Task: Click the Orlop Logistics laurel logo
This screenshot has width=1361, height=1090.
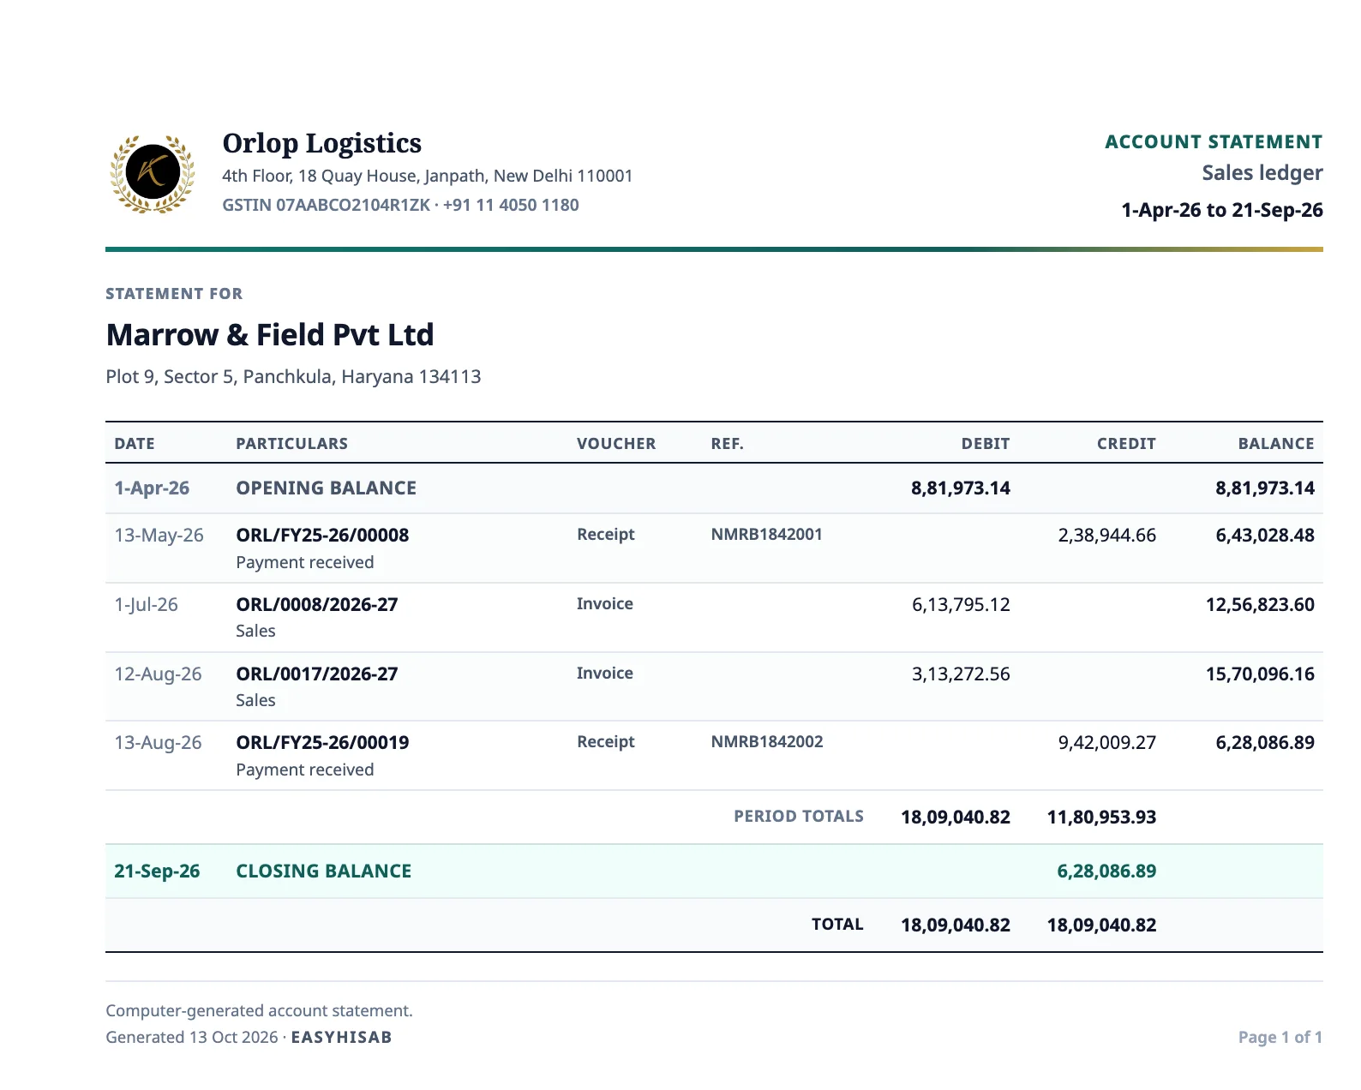Action: pyautogui.click(x=153, y=173)
